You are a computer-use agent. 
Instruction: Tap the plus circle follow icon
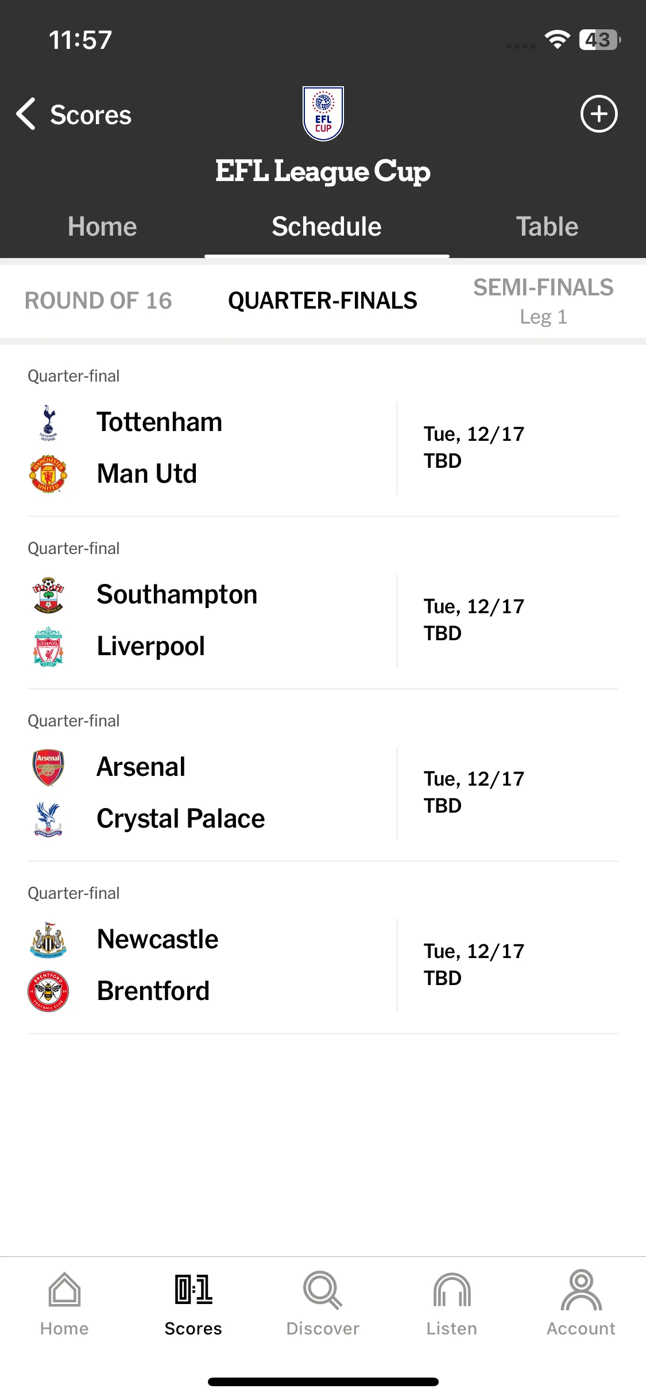tap(599, 114)
